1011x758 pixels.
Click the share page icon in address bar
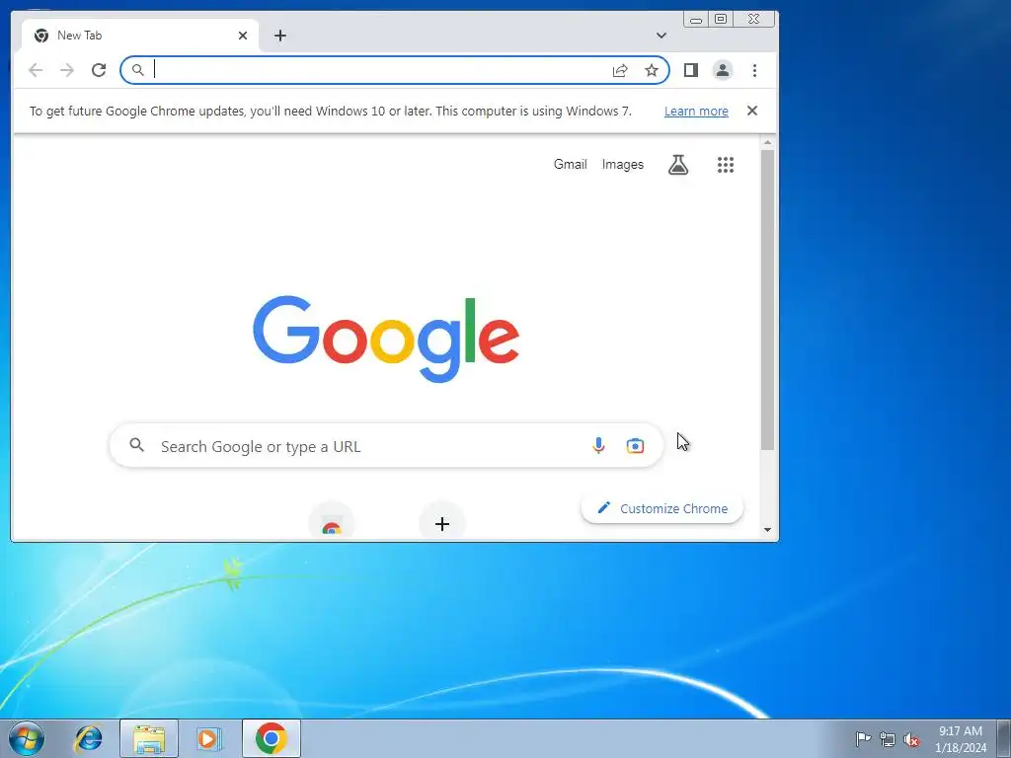(x=620, y=70)
